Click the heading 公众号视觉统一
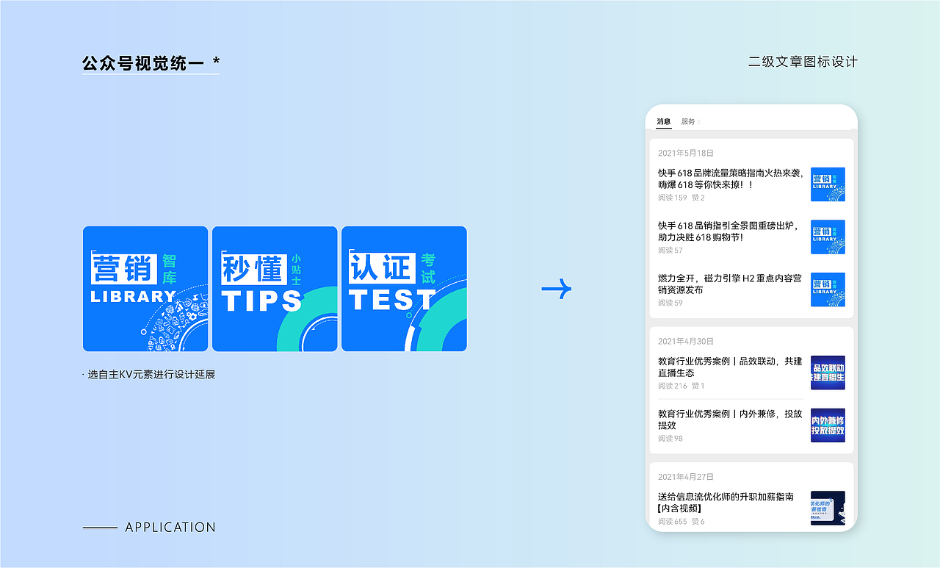Screen dimensions: 940x568 click(x=143, y=62)
